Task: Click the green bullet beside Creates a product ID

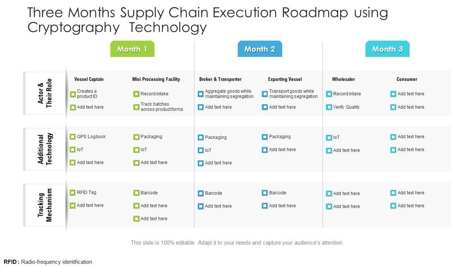Action: click(73, 94)
